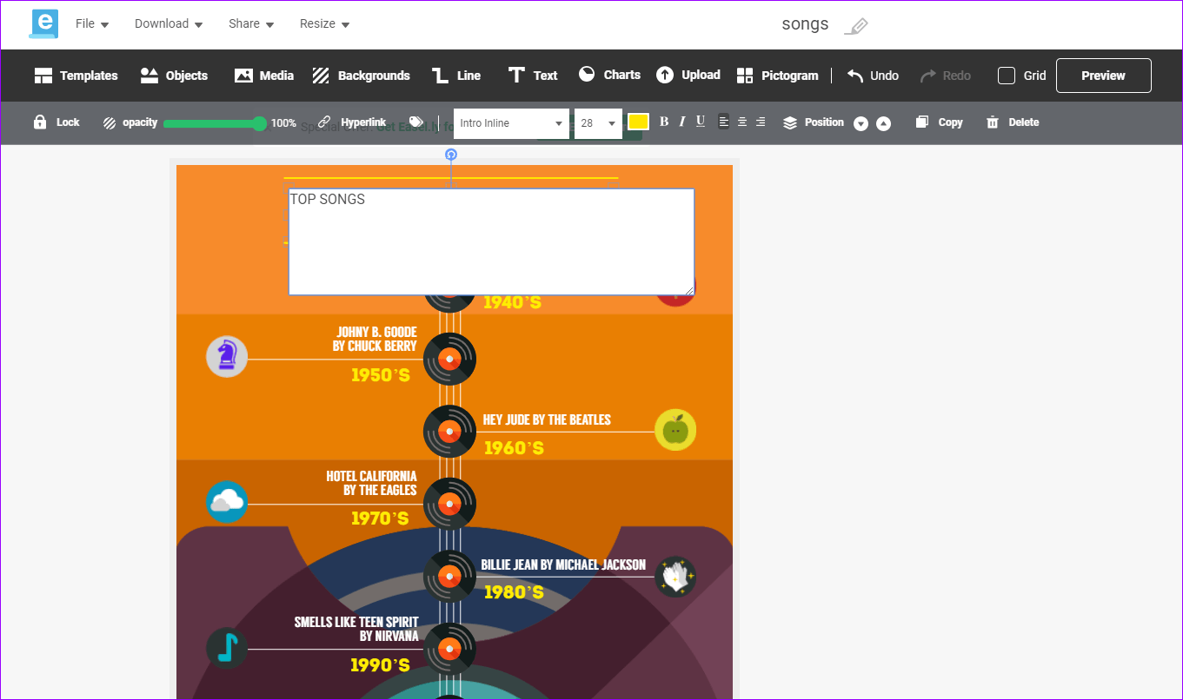Click inside the TOP SONGS text box

[491, 241]
